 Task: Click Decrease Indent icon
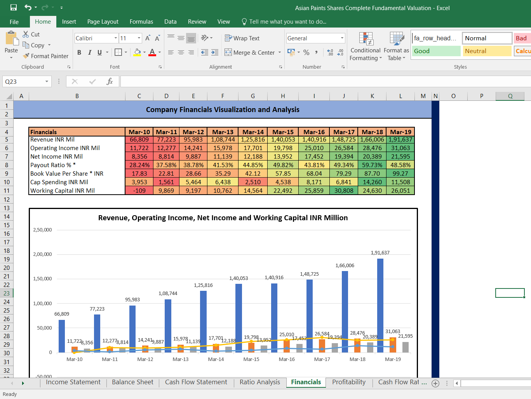(x=205, y=52)
